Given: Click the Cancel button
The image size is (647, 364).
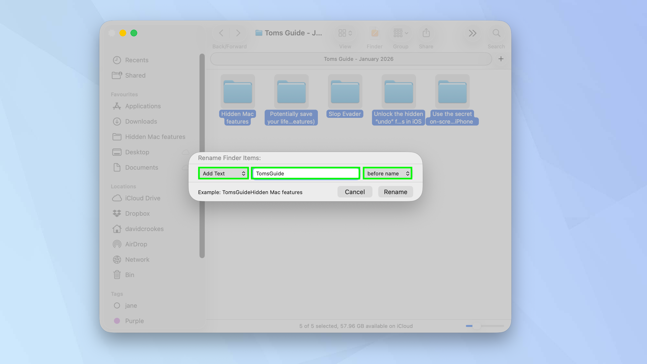Looking at the screenshot, I should (x=355, y=192).
